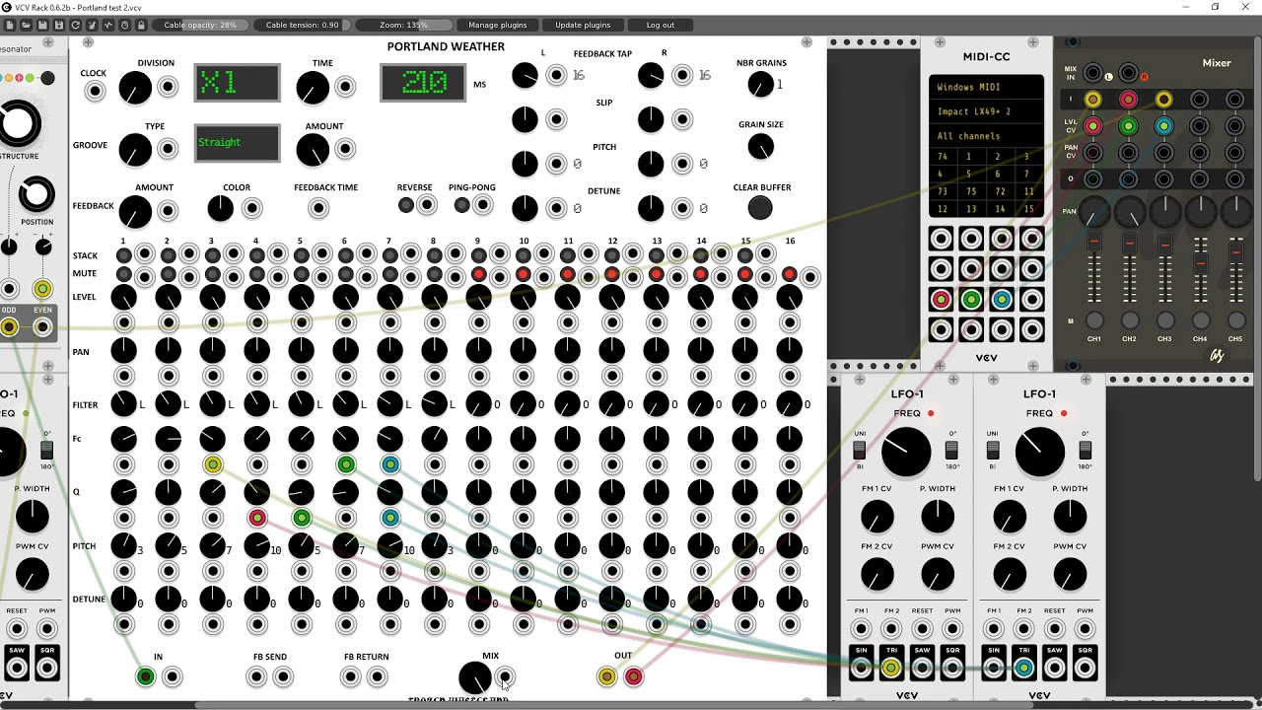Viewport: 1262px width, 710px height.
Task: Select the CC 74 cell in MIDI-CC
Action: pos(943,157)
